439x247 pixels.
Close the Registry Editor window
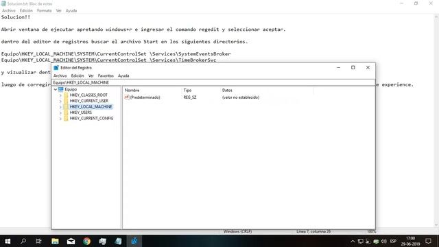[x=368, y=67]
